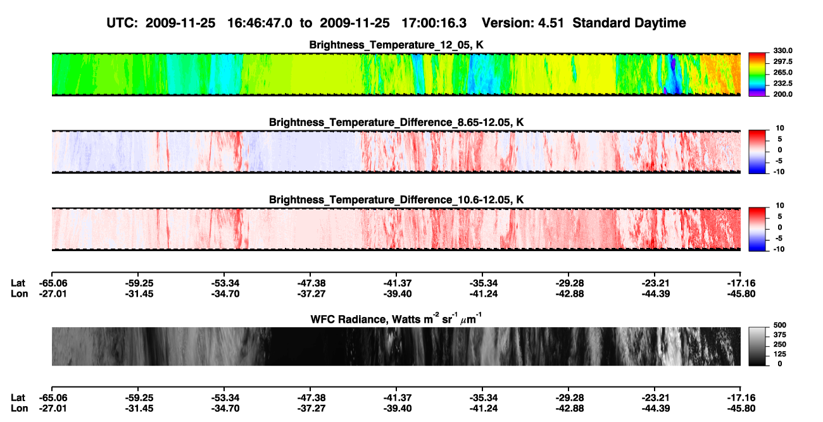Screen dimensions: 823x422
Task: Select the 'Version: 4.51 Standard Daytime' header text
Action: [x=584, y=23]
